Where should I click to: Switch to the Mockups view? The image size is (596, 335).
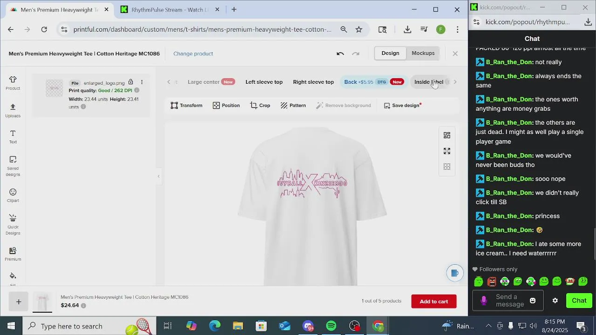(423, 53)
